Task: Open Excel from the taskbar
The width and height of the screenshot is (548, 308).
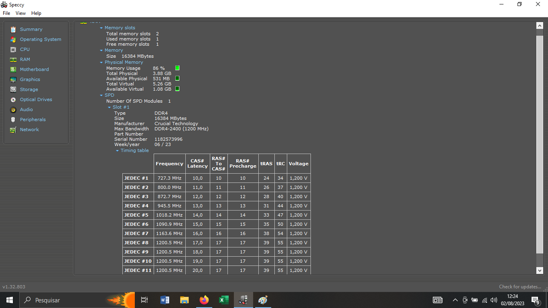Action: [x=224, y=300]
